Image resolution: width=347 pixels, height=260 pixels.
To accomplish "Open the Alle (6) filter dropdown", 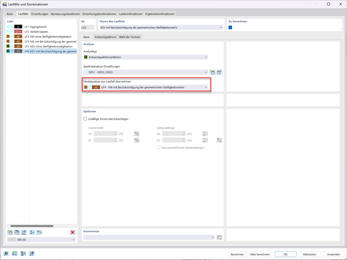I will (73, 240).
